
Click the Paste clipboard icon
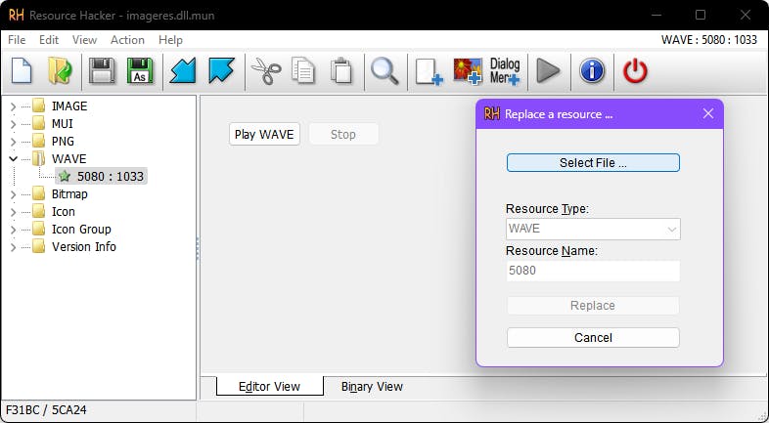[x=341, y=71]
